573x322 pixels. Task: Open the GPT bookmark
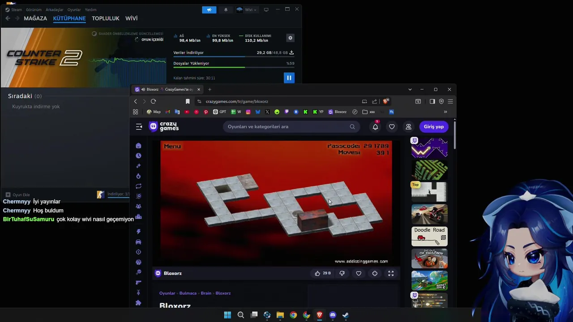[x=220, y=112]
